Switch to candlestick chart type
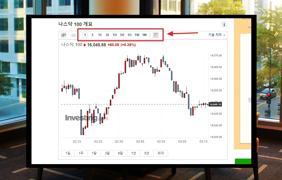 64,35
